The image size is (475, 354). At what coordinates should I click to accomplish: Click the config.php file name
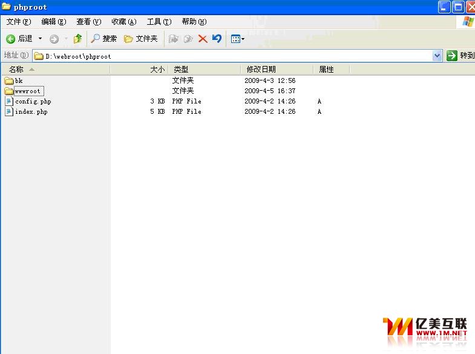(x=33, y=102)
